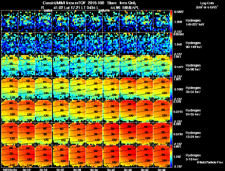This screenshot has width=225, height=171.
Task: Click the 3.283 color bar maximum value
Action: point(177,124)
